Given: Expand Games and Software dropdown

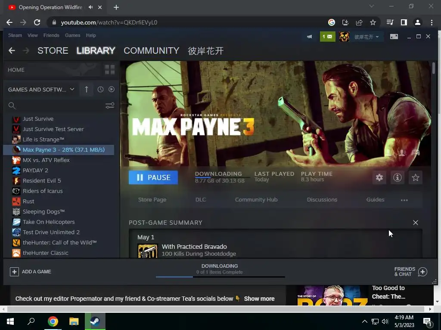Looking at the screenshot, I should click(x=41, y=89).
